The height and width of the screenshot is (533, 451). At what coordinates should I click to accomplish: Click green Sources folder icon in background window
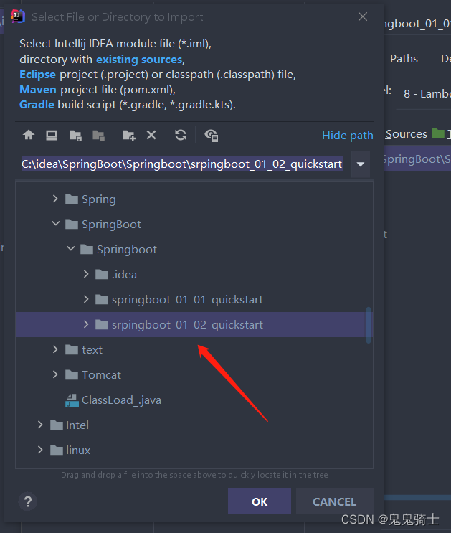tap(438, 133)
